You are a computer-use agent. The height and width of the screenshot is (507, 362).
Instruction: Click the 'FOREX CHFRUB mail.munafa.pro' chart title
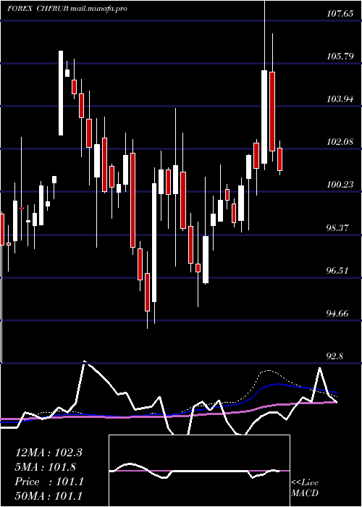67,9
